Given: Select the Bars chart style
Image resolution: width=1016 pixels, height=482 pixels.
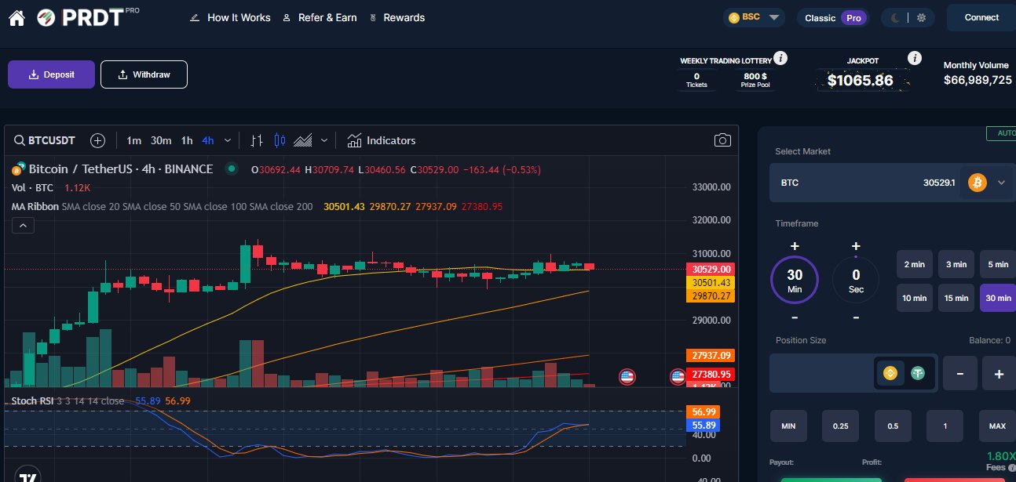Looking at the screenshot, I should pyautogui.click(x=256, y=140).
